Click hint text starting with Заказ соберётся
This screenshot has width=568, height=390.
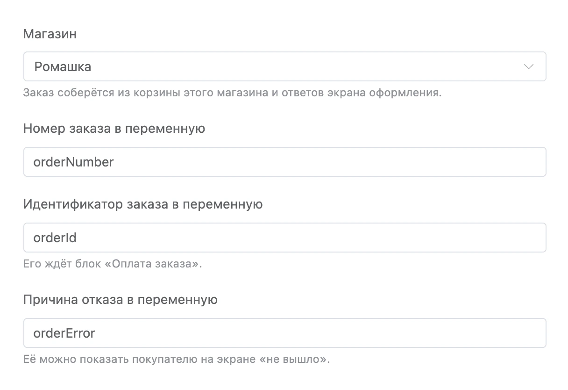(x=232, y=93)
